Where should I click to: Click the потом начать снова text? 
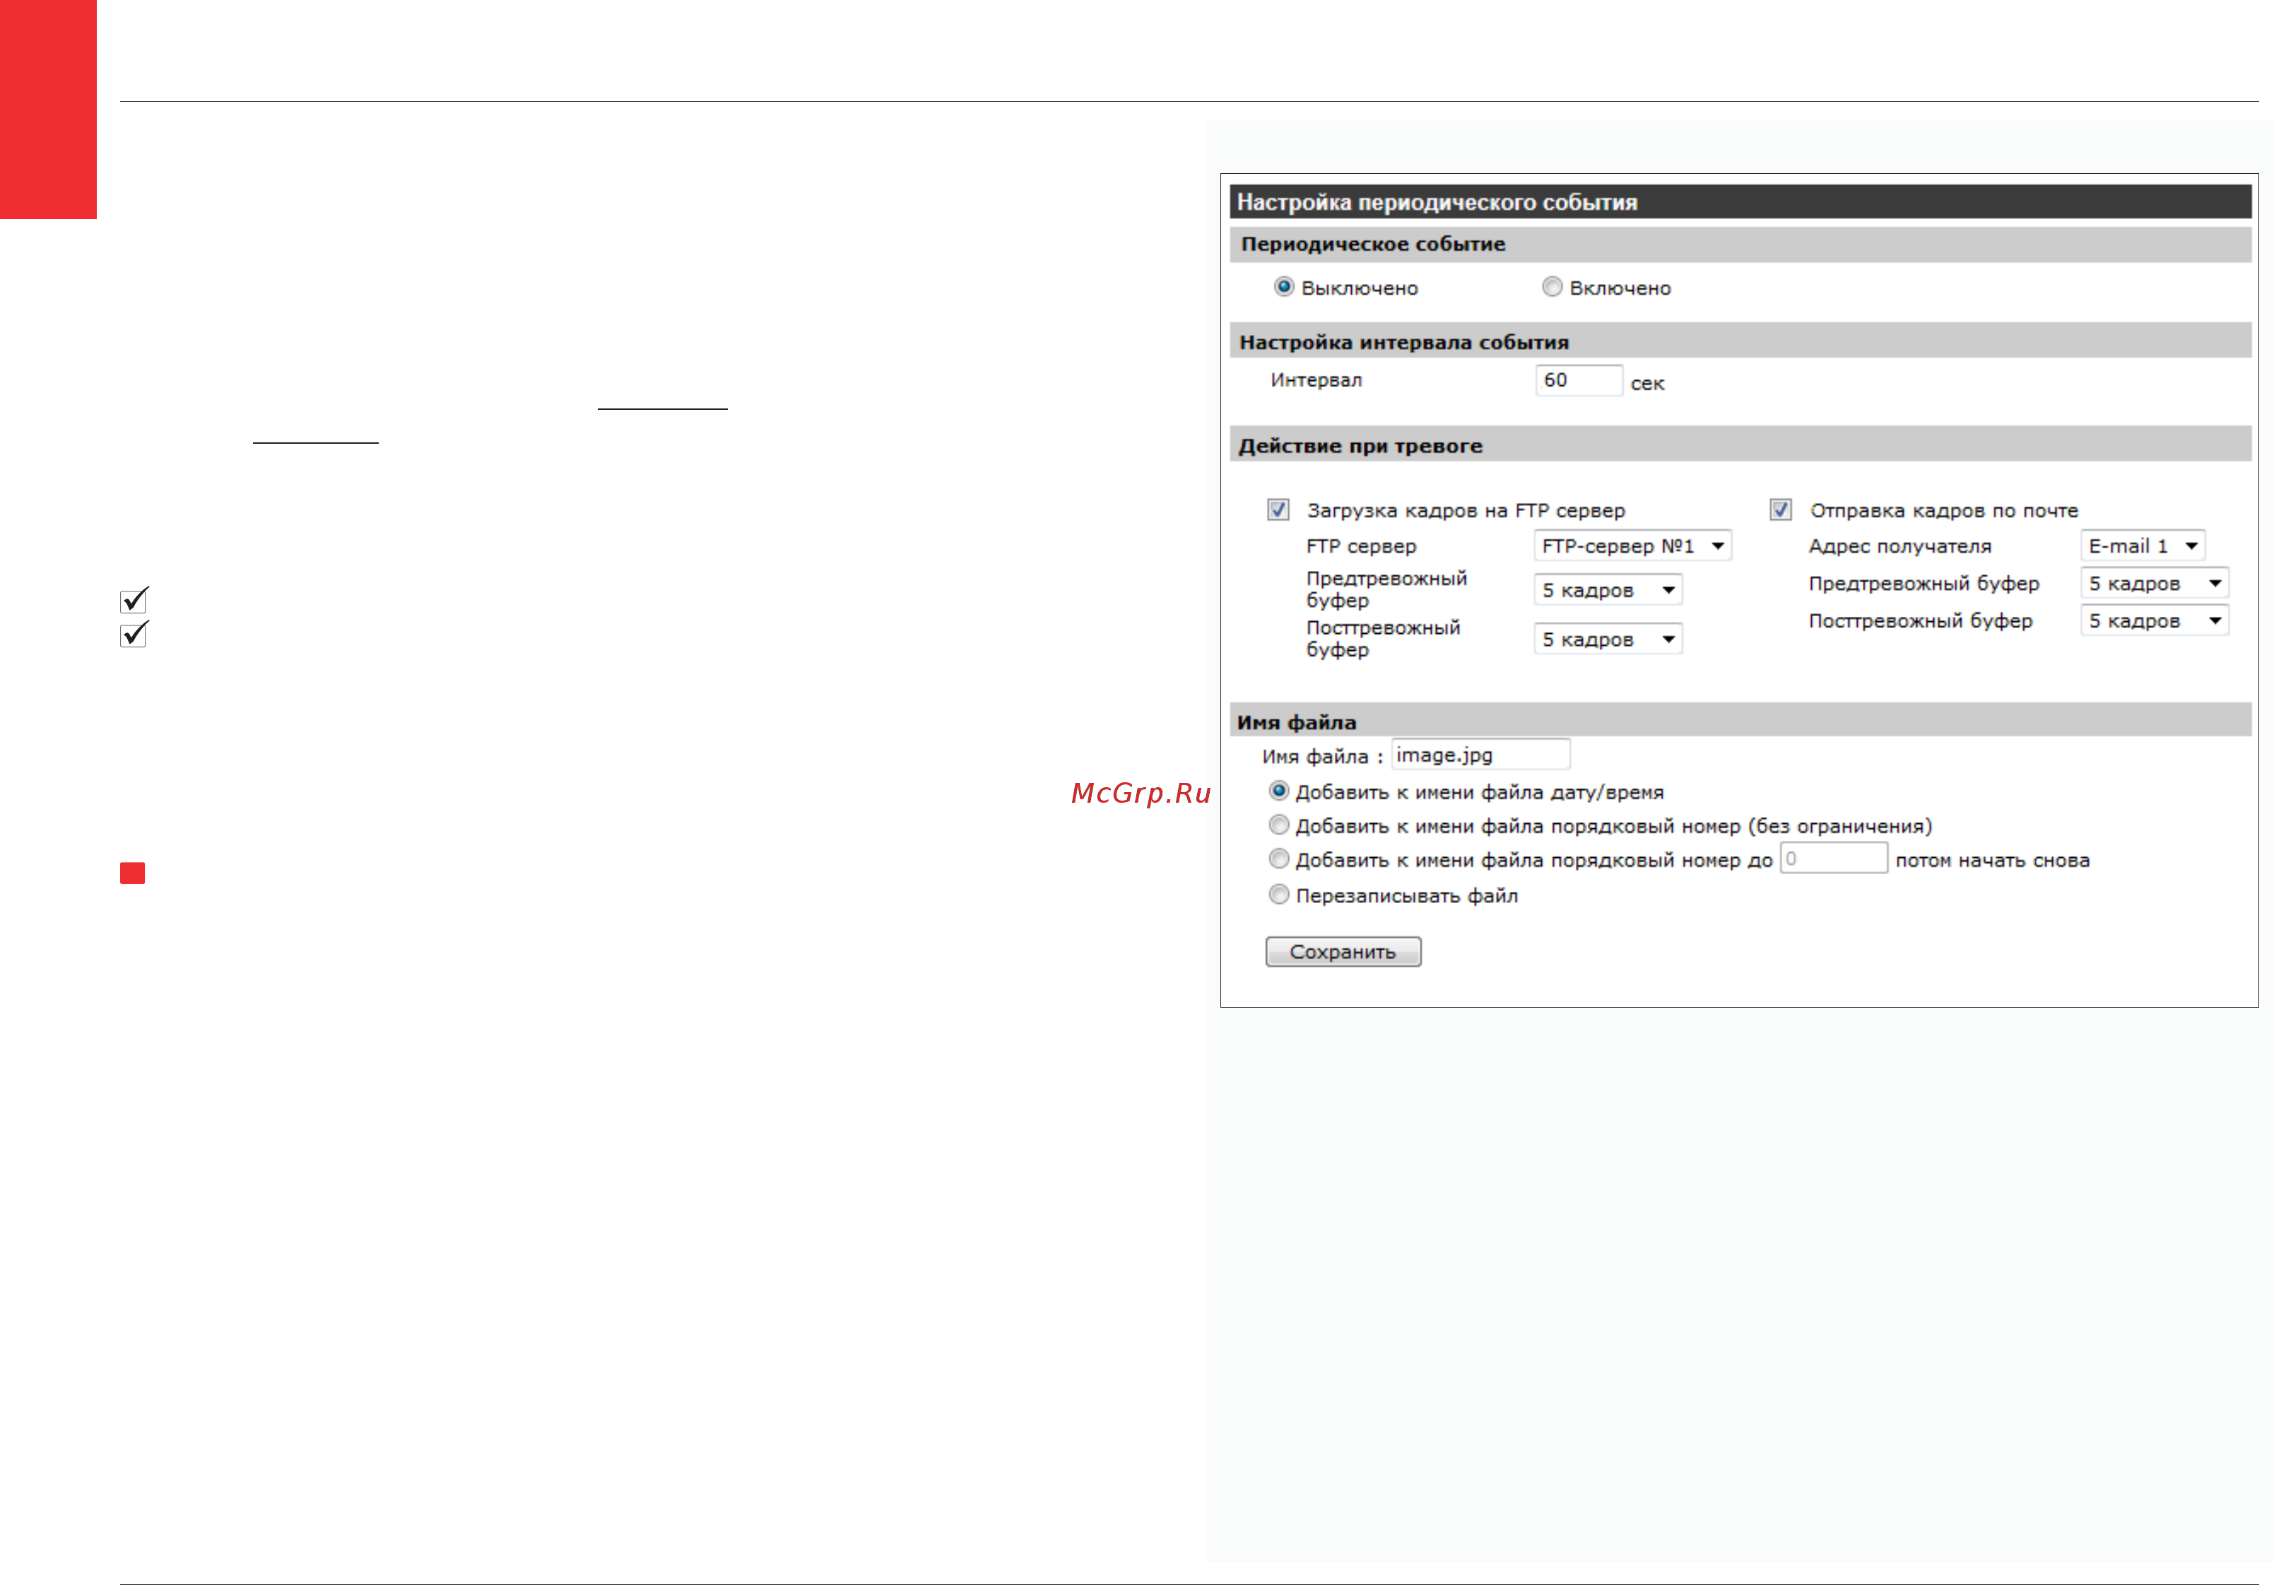(x=1993, y=861)
